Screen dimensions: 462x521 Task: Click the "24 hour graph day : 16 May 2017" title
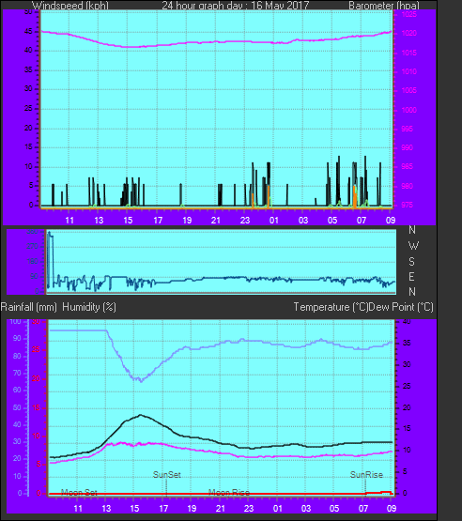click(x=236, y=6)
